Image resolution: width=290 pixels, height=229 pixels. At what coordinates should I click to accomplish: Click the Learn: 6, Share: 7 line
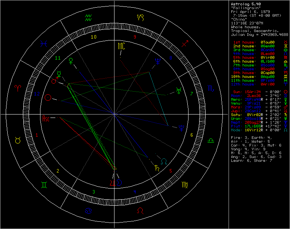tap(251, 161)
